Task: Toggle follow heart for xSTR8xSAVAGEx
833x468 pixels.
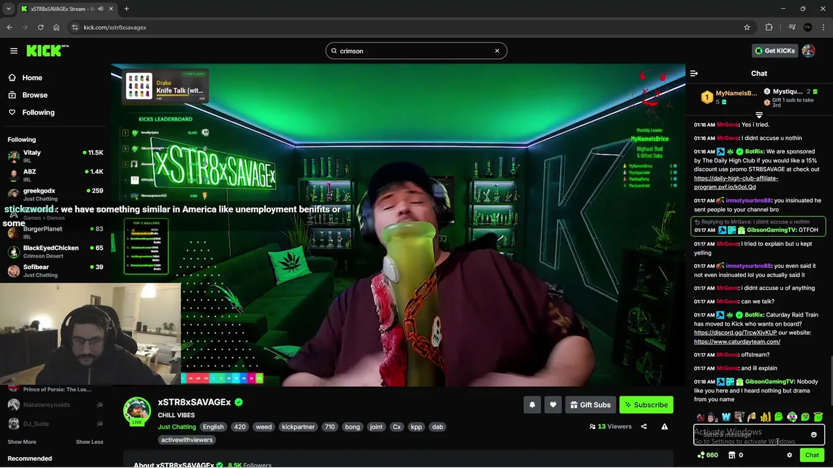Action: tap(553, 405)
